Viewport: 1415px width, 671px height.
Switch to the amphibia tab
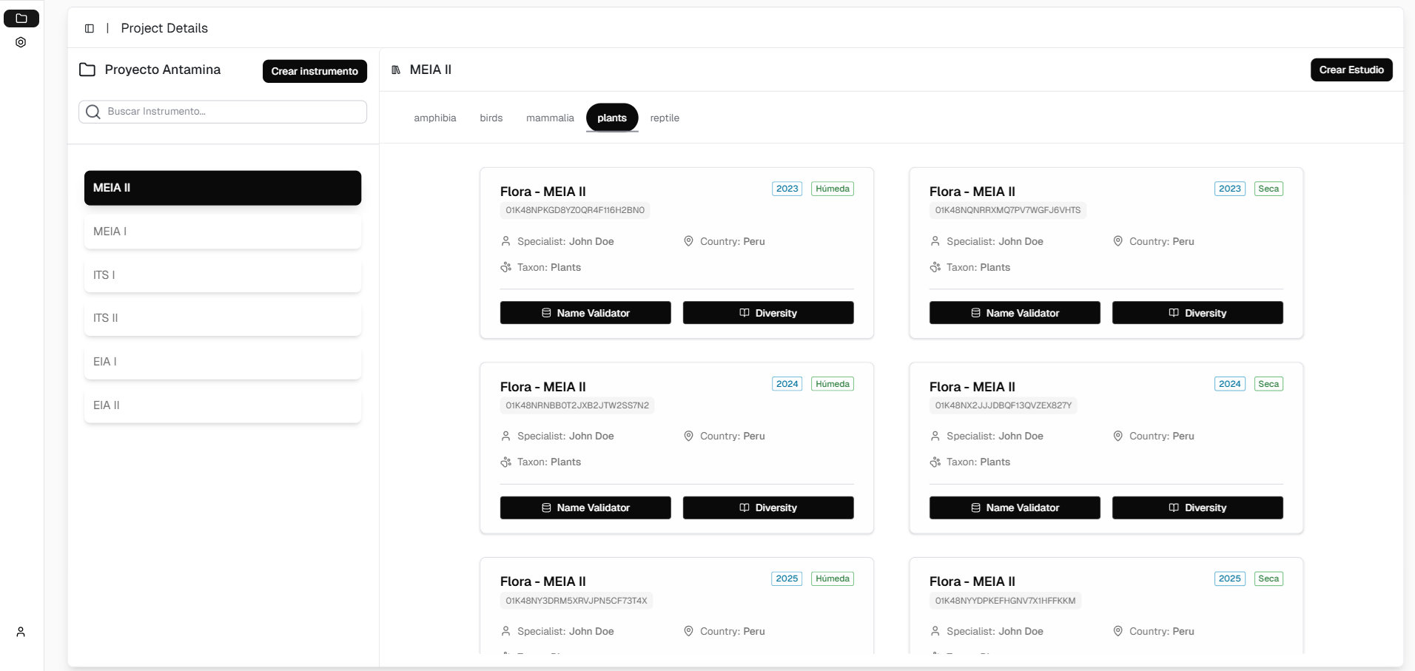[434, 118]
